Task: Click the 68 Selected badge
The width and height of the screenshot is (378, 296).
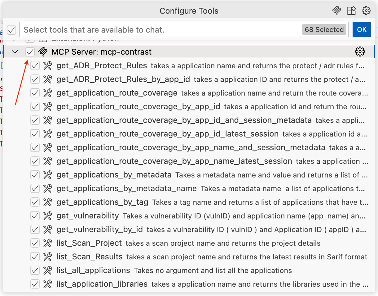Action: 324,30
